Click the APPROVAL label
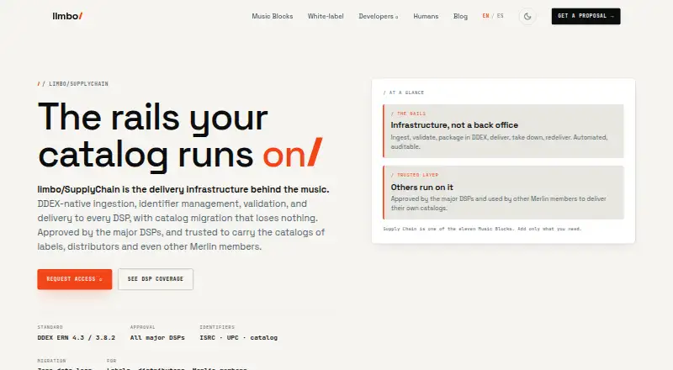Image resolution: width=673 pixels, height=370 pixels. (x=142, y=327)
